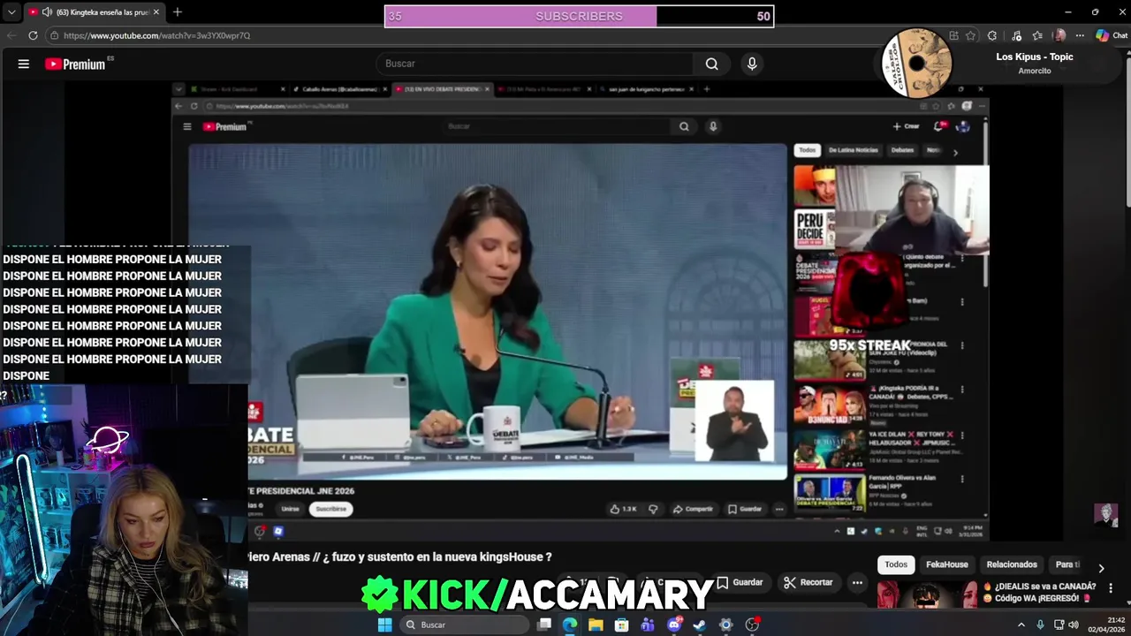The image size is (1131, 636).
Task: Close the Kingteka YouTube tab
Action: (156, 12)
